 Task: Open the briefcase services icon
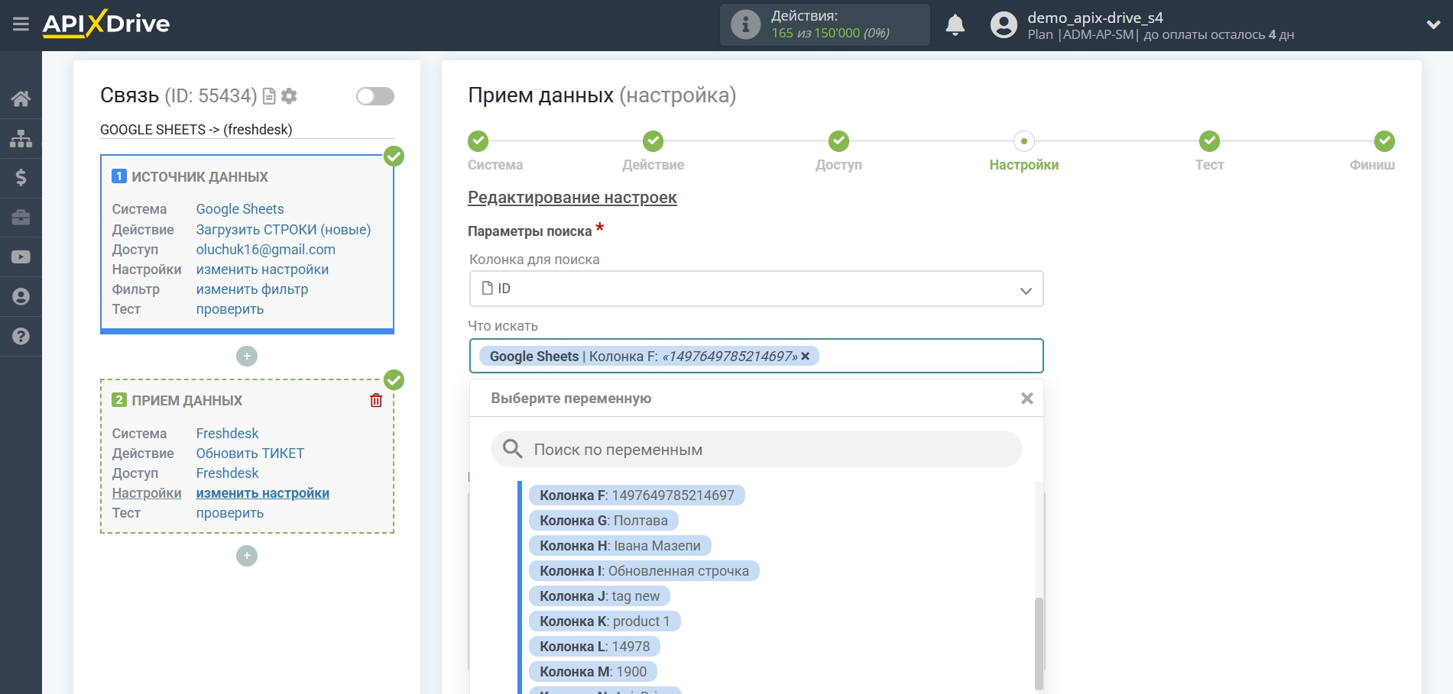click(21, 218)
